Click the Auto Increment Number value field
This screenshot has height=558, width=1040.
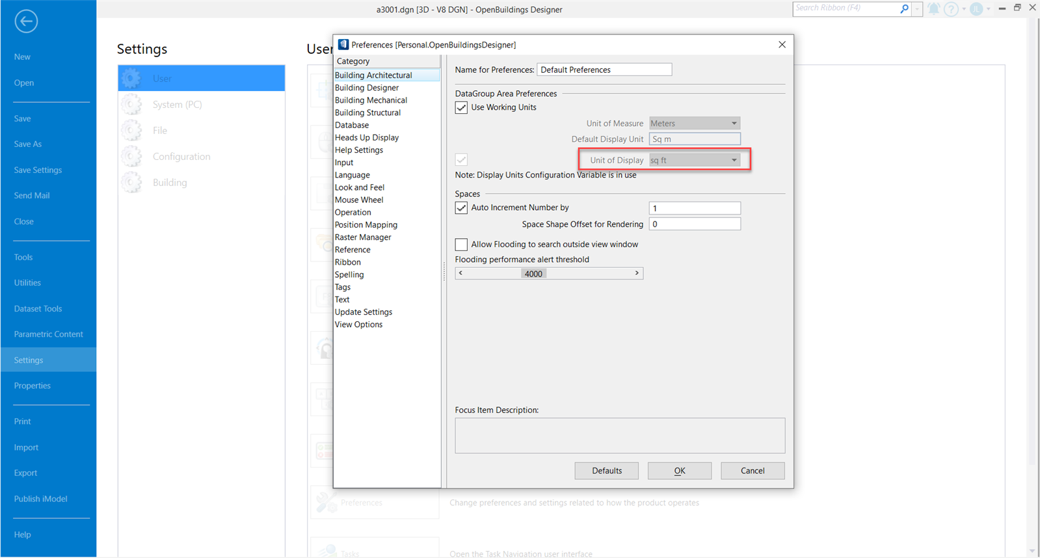(x=695, y=208)
